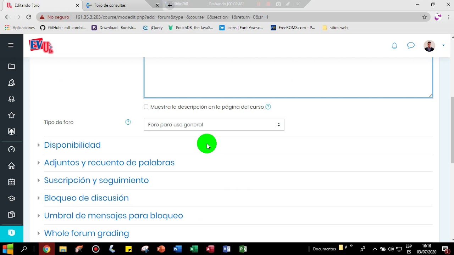454x255 pixels.
Task: Expand Suscripción y seguimiento section
Action: (x=96, y=180)
